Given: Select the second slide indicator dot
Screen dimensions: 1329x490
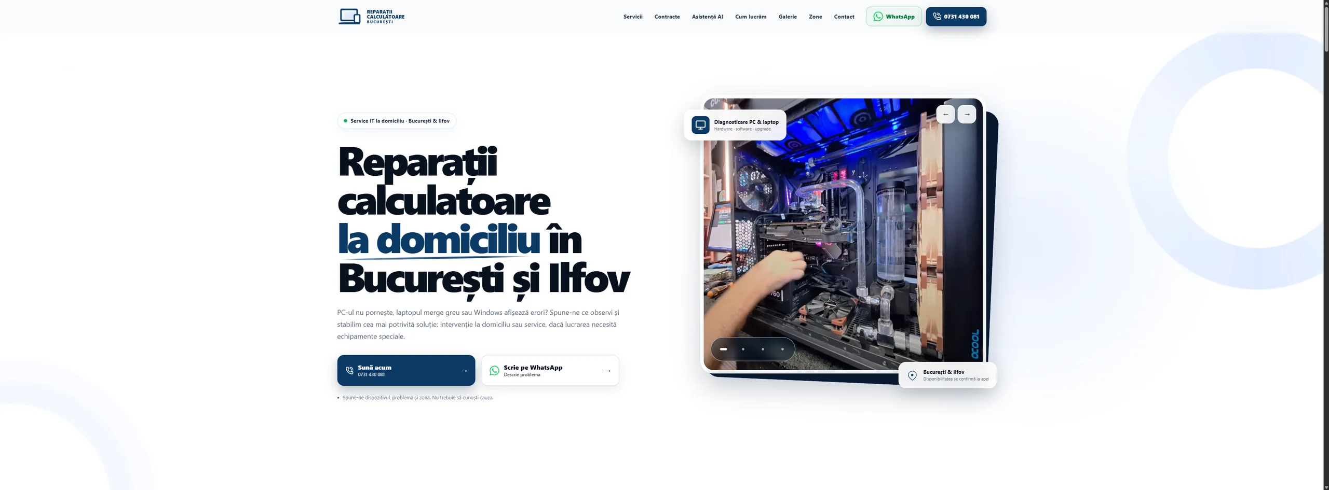Looking at the screenshot, I should (743, 349).
